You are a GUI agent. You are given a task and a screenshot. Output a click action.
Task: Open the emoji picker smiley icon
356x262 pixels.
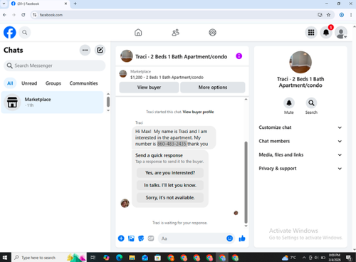click(x=229, y=239)
